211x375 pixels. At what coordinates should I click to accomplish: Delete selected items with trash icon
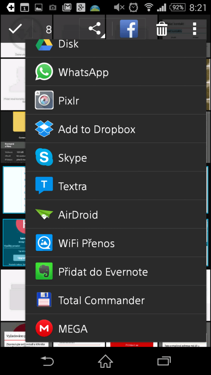(162, 29)
